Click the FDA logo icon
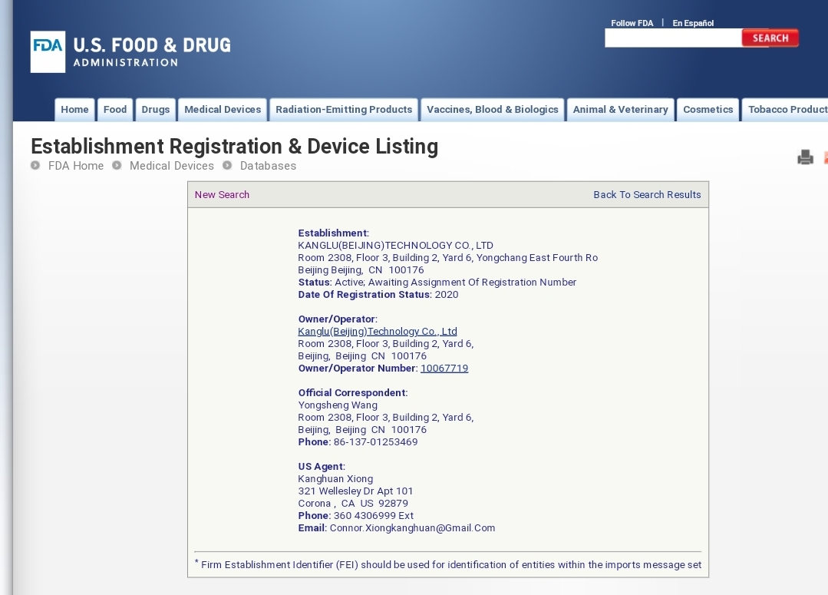Image resolution: width=828 pixels, height=595 pixels. [48, 52]
